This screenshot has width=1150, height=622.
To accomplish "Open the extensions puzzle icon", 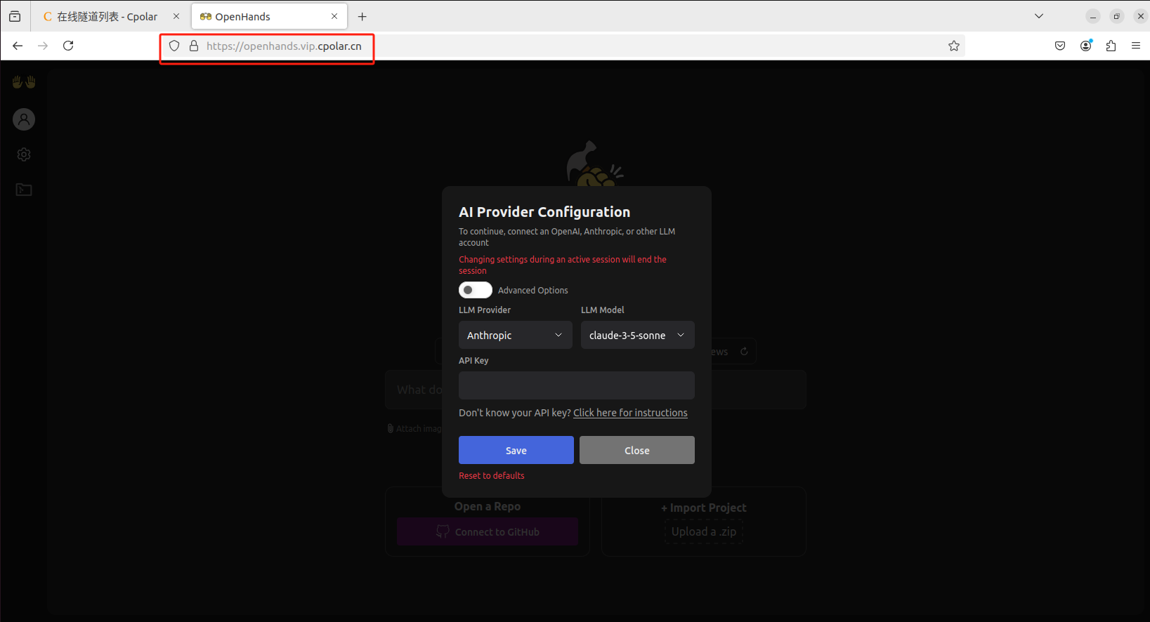I will [x=1111, y=46].
